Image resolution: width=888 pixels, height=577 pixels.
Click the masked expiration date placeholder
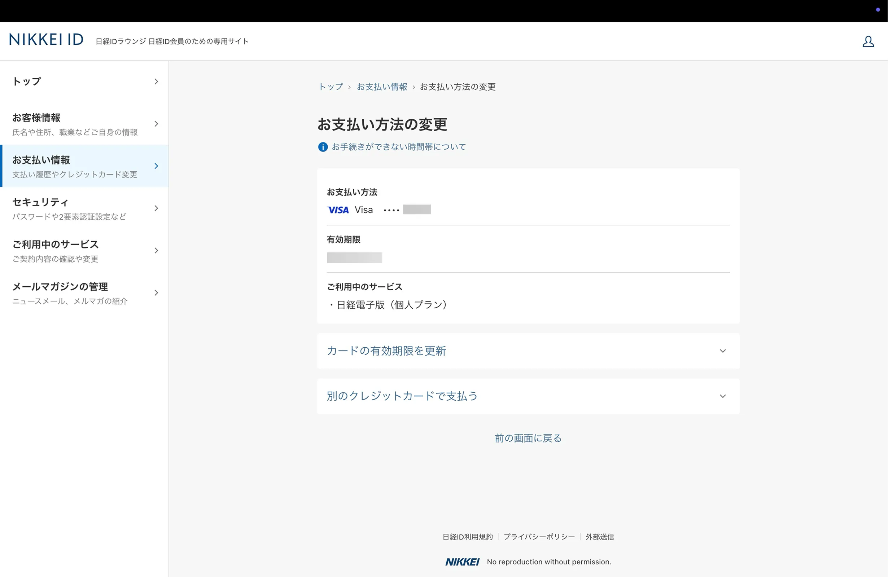pos(354,258)
